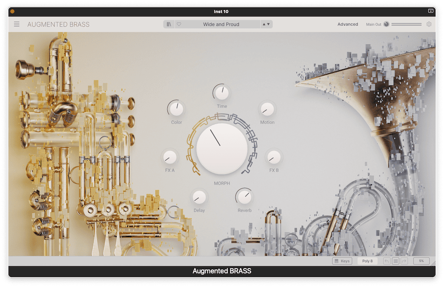Open the settings gear icon
The image size is (444, 287).
[429, 24]
